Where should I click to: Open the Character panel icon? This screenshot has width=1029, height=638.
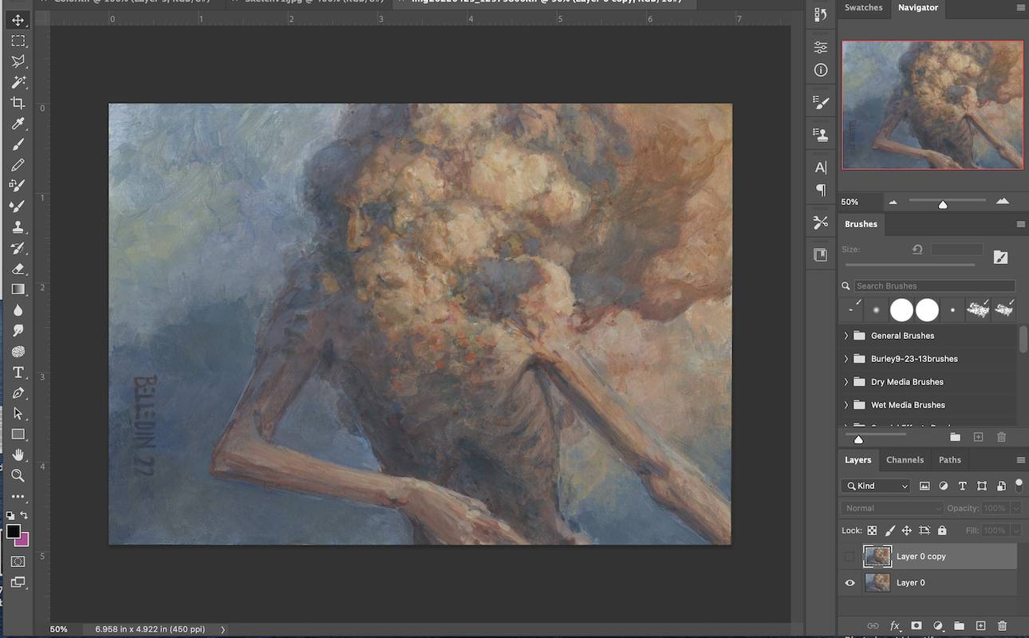click(821, 167)
